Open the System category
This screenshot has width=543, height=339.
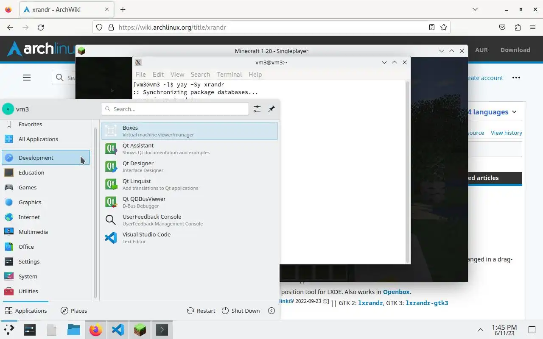point(46,276)
